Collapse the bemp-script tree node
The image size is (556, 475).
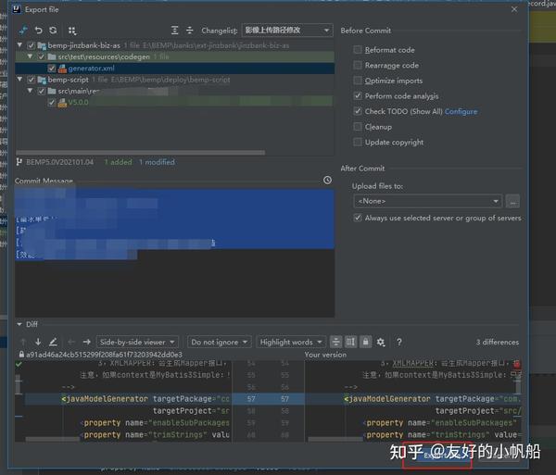click(x=19, y=79)
